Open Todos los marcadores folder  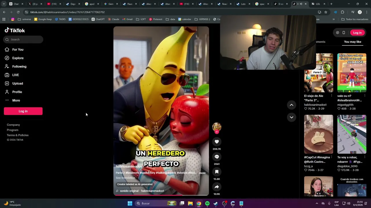click(355, 19)
